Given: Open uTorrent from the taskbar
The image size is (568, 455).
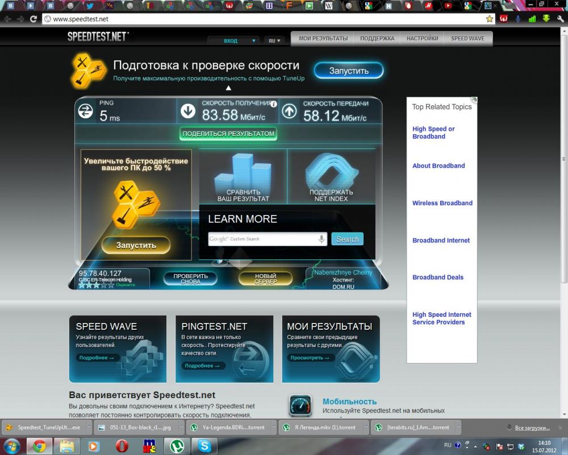Looking at the screenshot, I should pos(177,446).
